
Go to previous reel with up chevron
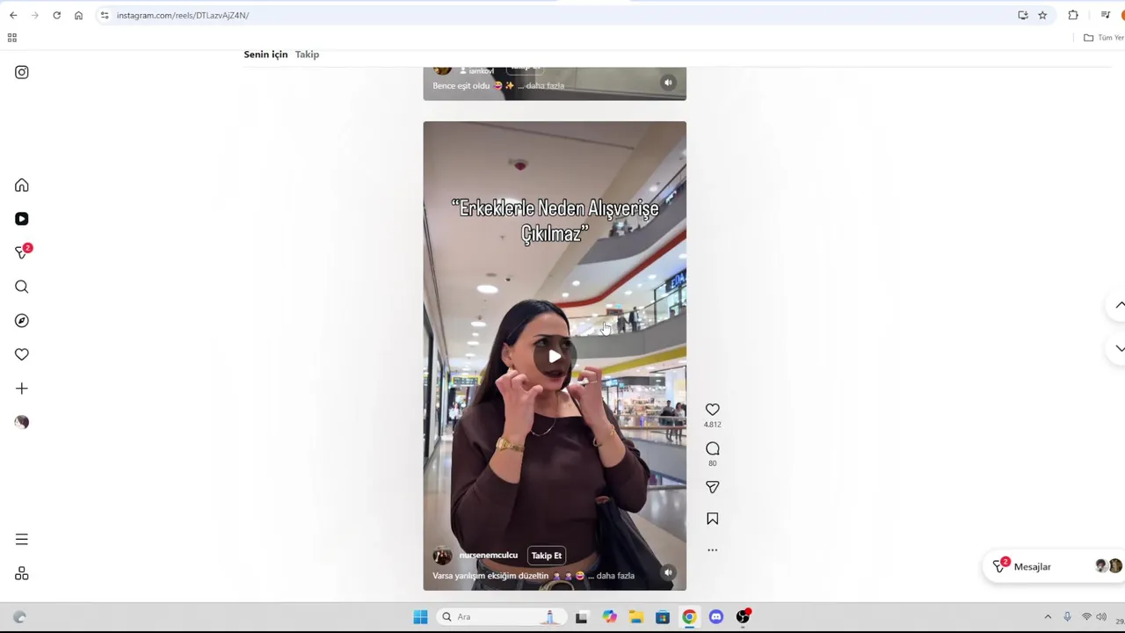click(1120, 305)
